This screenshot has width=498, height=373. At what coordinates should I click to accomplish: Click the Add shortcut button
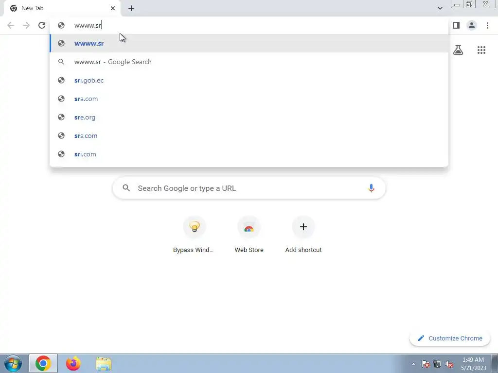[x=303, y=235]
